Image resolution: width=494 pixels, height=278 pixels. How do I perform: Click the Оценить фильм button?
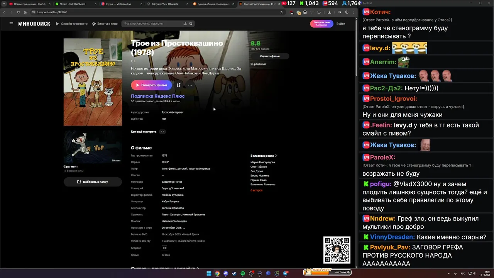pyautogui.click(x=270, y=56)
